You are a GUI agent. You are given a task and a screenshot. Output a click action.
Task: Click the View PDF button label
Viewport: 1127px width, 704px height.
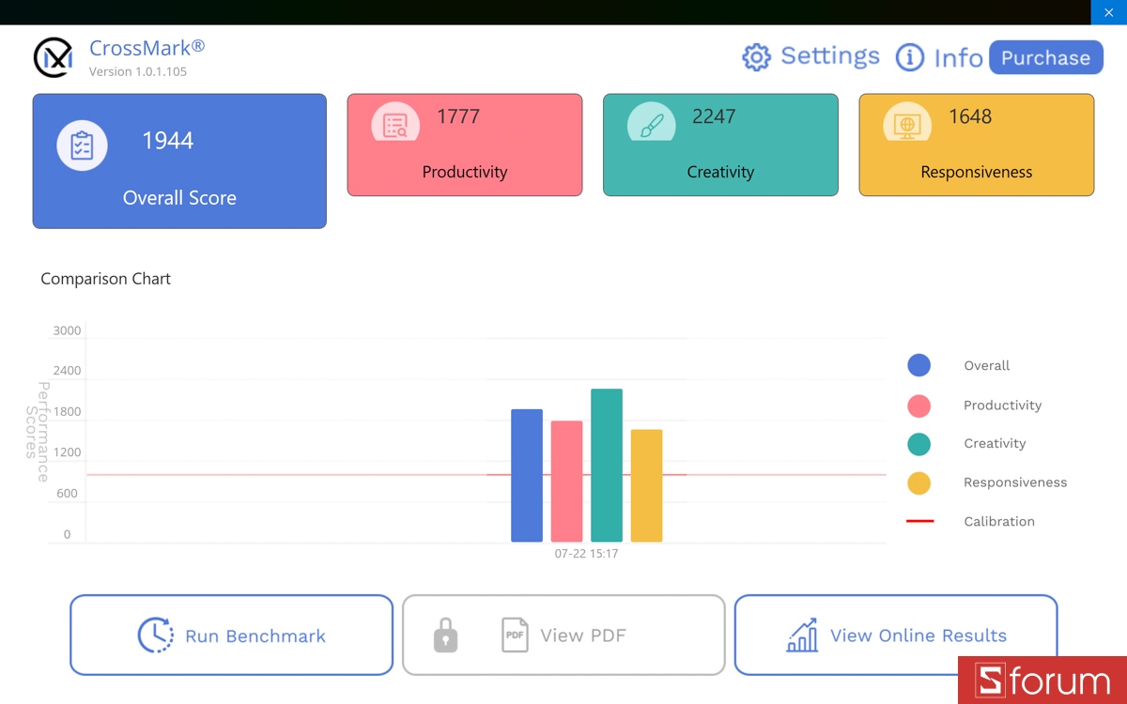point(583,635)
